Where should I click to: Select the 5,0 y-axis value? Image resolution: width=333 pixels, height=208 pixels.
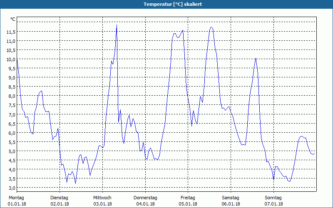(12, 151)
